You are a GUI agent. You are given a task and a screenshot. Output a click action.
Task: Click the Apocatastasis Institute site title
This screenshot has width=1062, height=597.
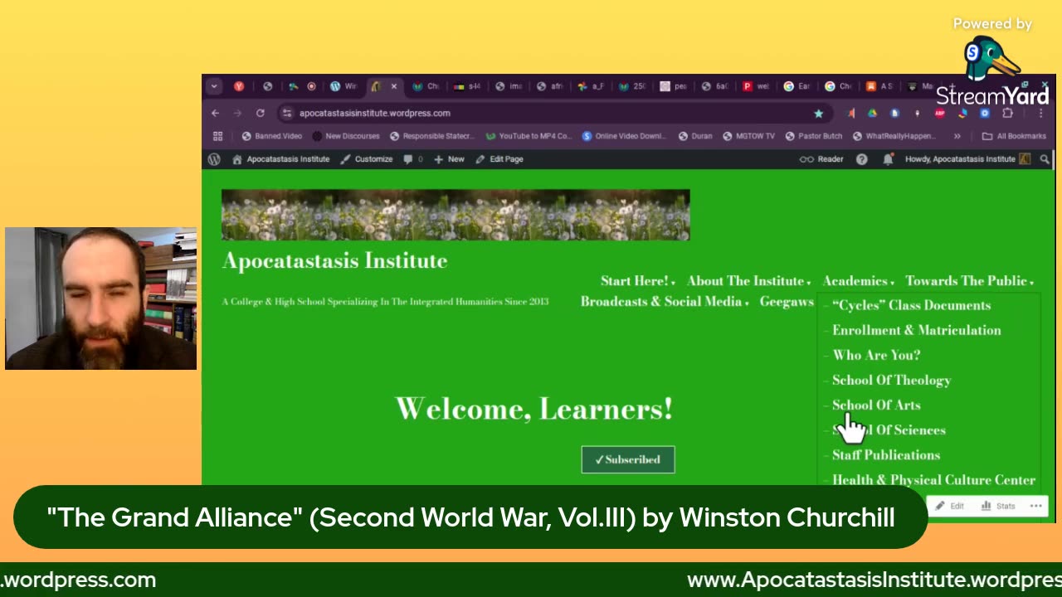coord(334,260)
